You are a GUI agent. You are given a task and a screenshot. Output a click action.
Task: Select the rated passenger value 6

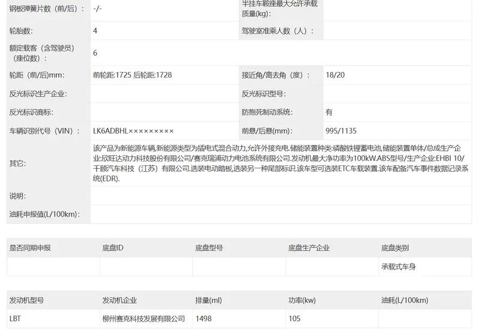[95, 53]
